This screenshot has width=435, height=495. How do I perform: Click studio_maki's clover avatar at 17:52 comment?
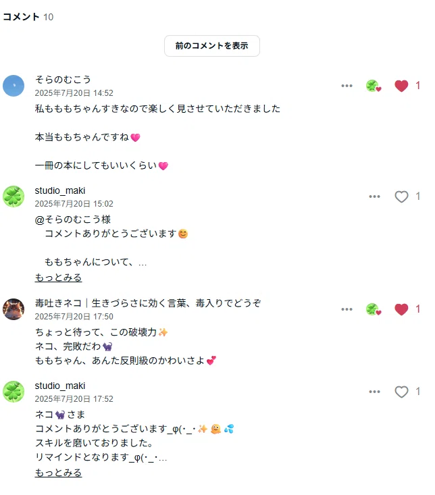pos(14,392)
